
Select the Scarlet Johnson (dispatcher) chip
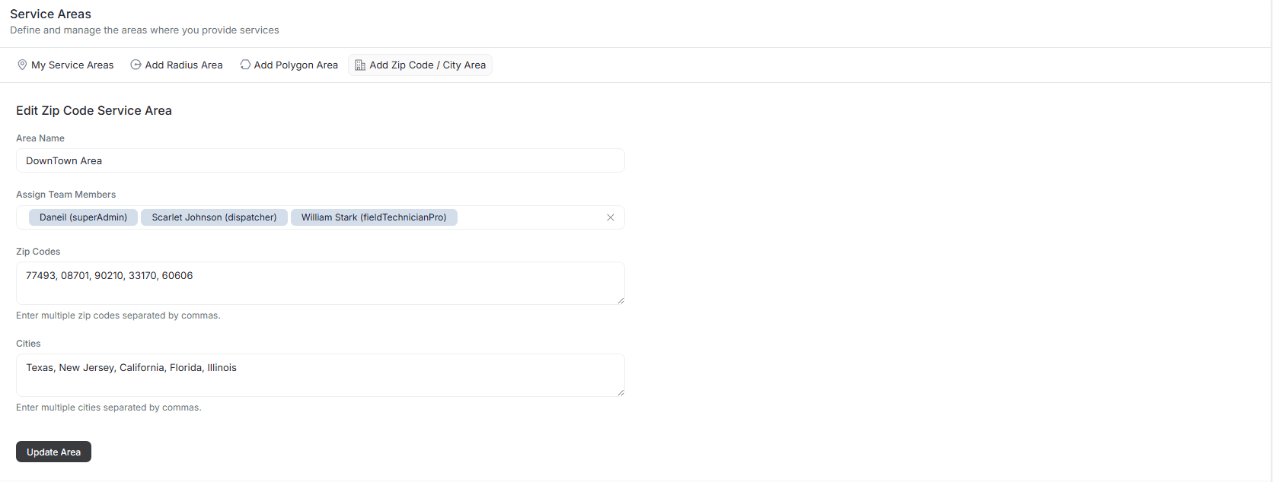214,217
